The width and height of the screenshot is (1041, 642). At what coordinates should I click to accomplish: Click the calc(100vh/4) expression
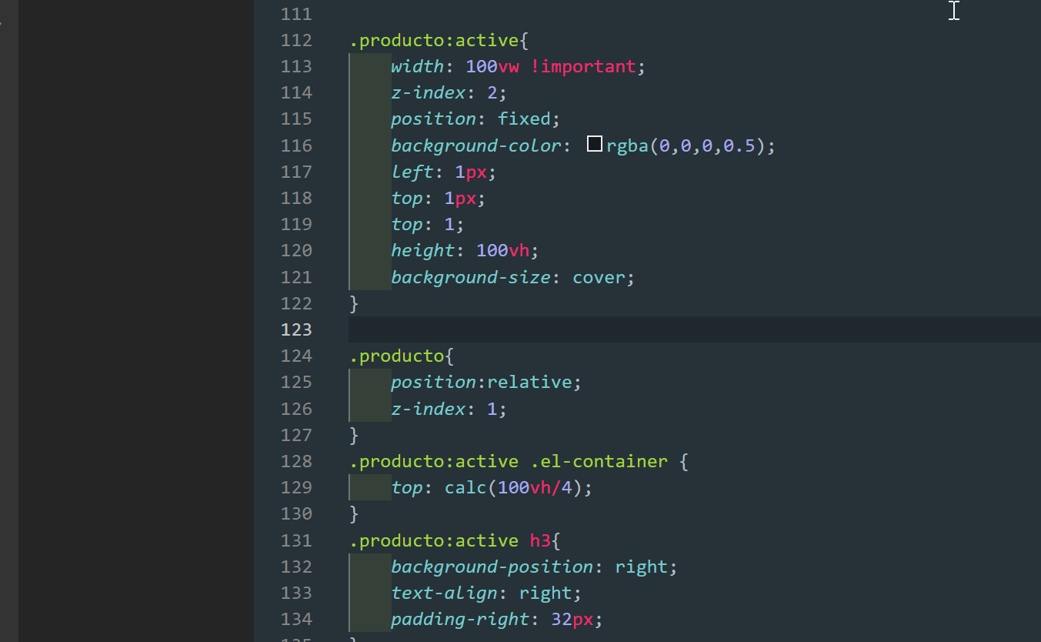(x=515, y=487)
